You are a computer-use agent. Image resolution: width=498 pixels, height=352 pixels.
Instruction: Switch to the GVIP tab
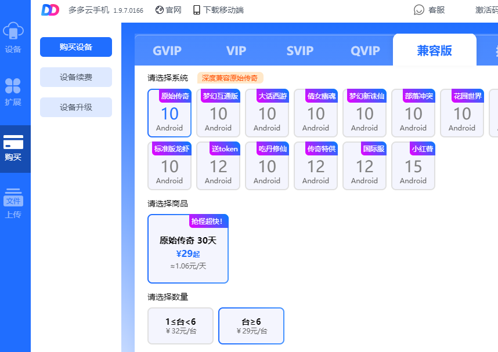(167, 51)
